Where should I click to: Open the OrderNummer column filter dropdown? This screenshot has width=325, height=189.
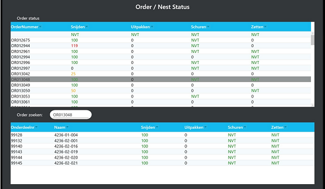[40, 27]
